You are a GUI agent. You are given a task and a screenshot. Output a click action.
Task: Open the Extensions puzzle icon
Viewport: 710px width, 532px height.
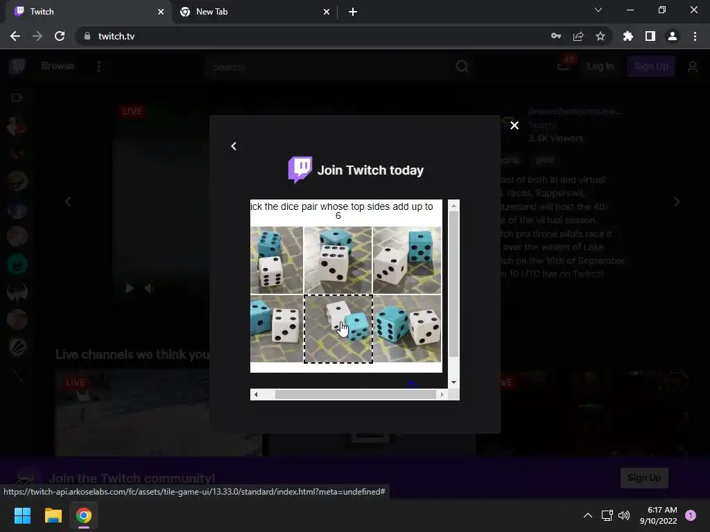pos(628,36)
